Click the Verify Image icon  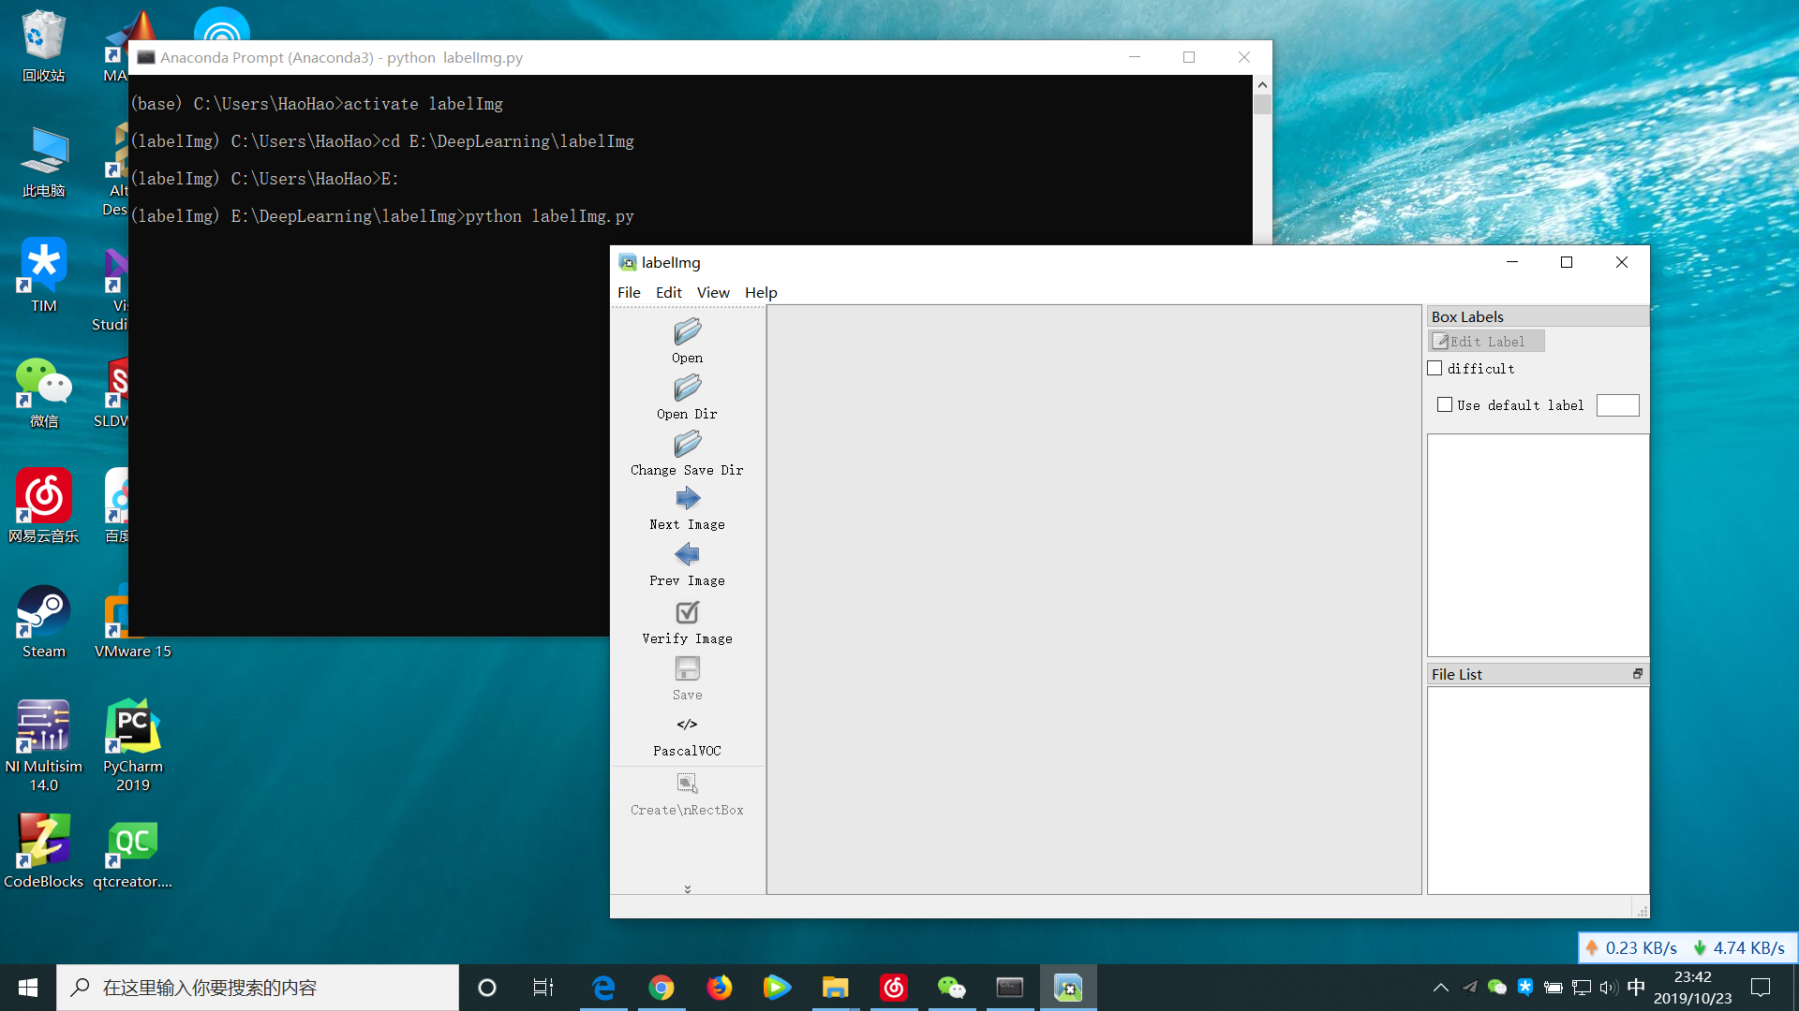pyautogui.click(x=687, y=612)
